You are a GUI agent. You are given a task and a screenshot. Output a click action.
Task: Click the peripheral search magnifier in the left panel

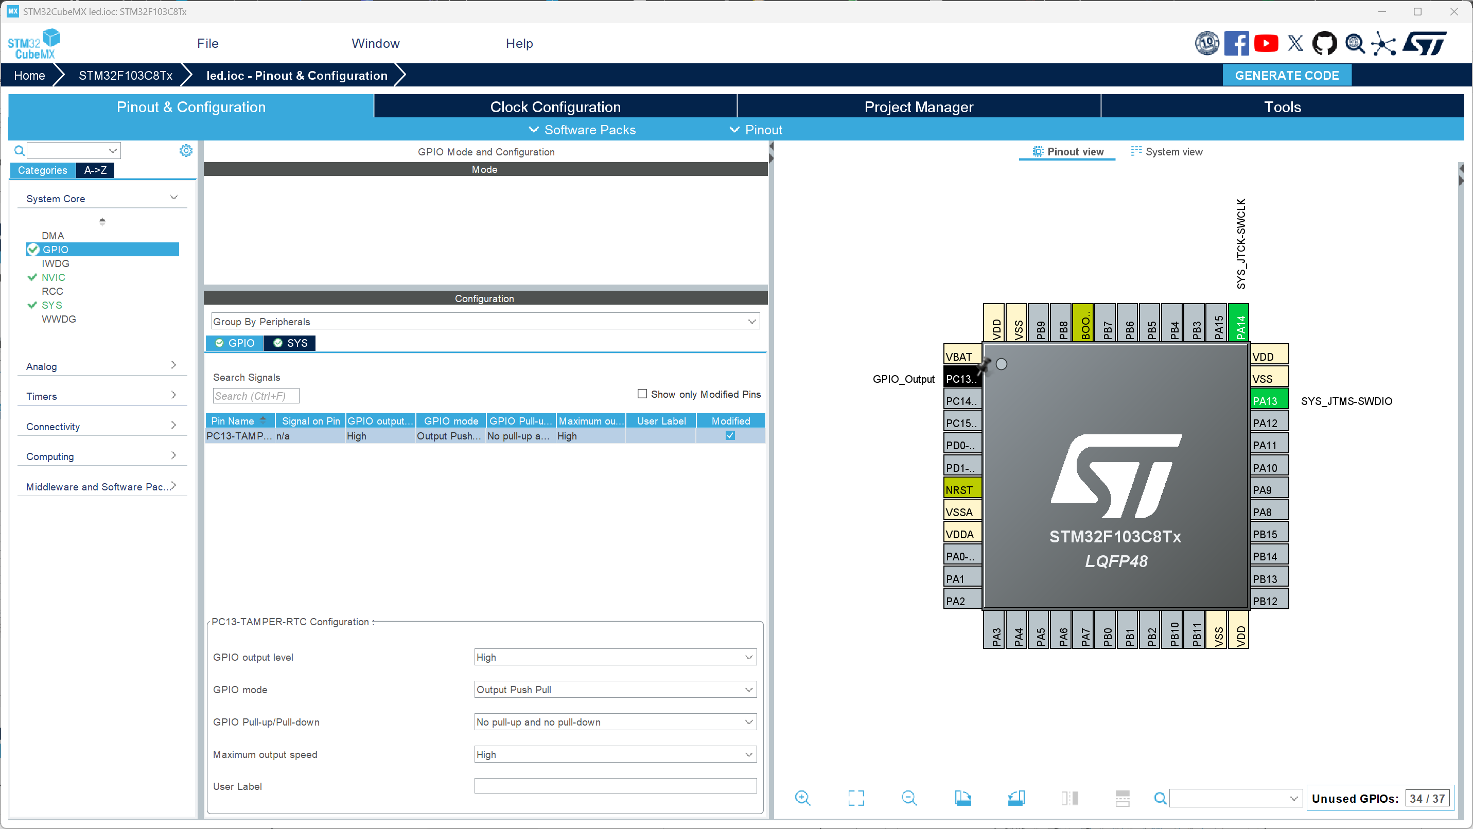pyautogui.click(x=19, y=150)
